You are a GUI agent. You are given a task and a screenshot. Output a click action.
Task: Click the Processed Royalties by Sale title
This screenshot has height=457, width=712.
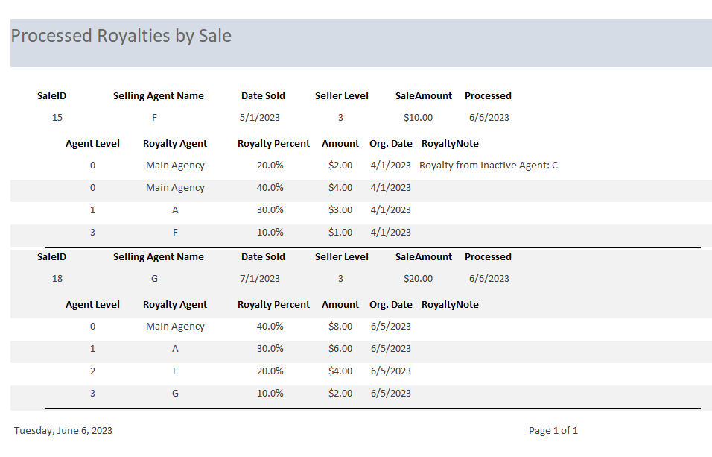pyautogui.click(x=121, y=36)
